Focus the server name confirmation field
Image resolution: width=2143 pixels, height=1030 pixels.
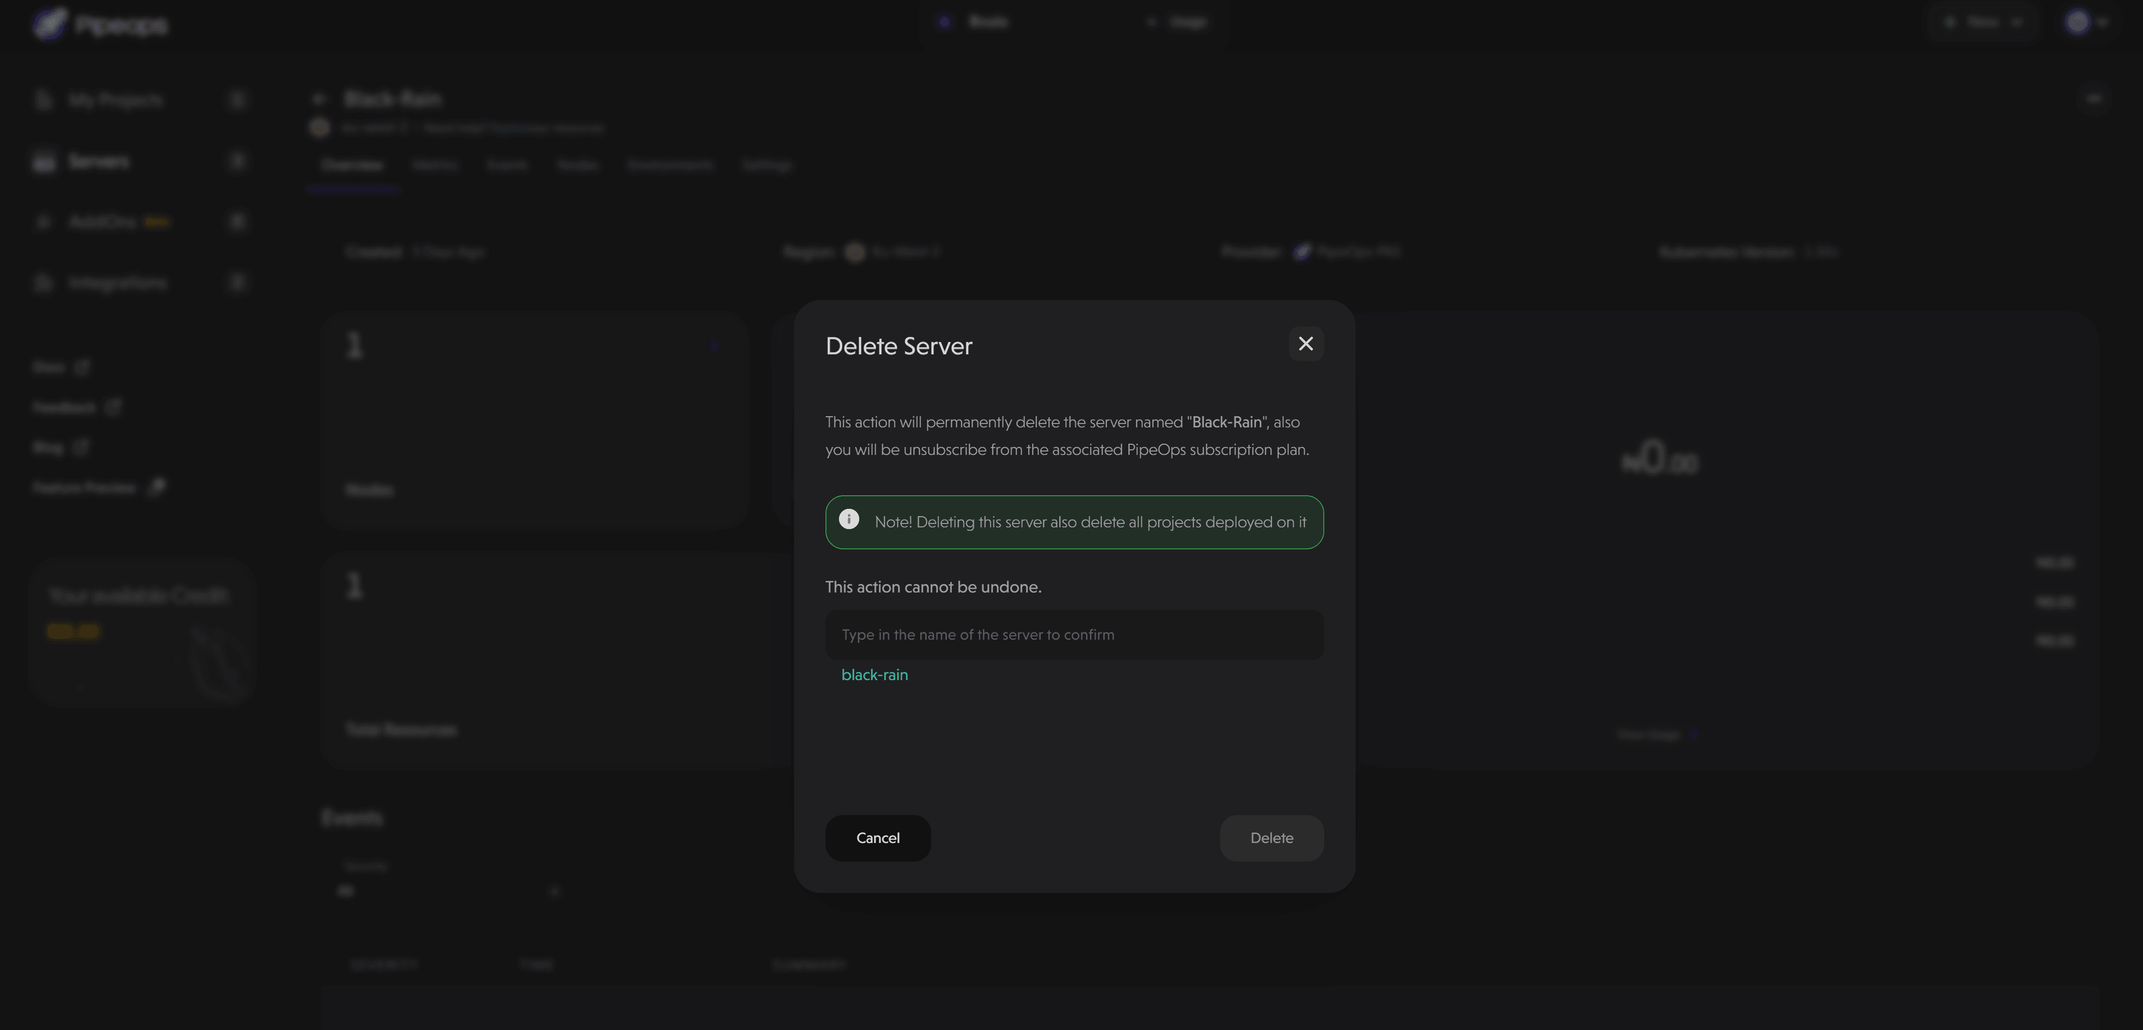1074,635
